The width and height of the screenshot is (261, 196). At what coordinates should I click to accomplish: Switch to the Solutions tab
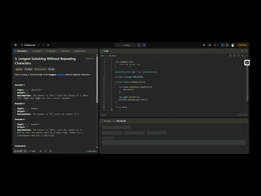tap(64, 51)
